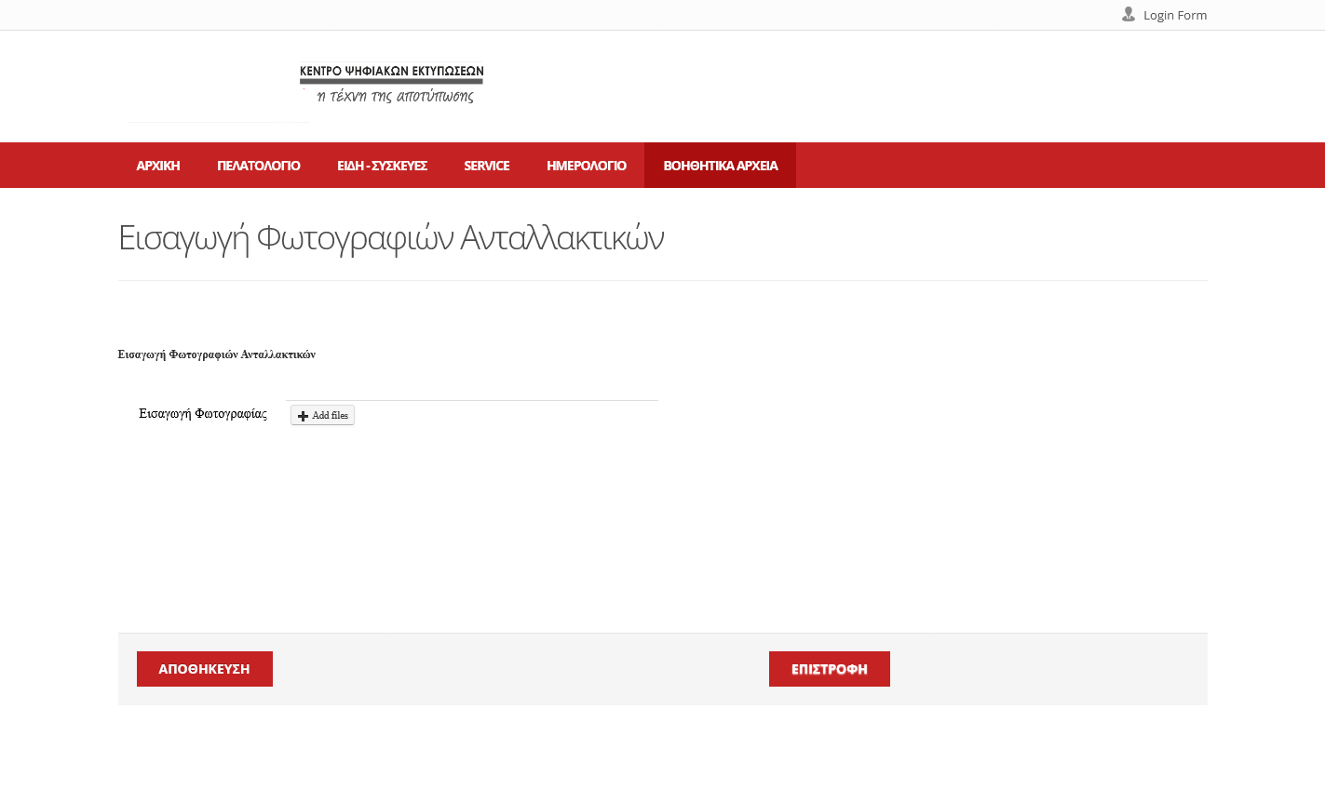Go to the ΑΡΧΙΚΗ menu item
The image size is (1325, 789).
click(x=158, y=166)
